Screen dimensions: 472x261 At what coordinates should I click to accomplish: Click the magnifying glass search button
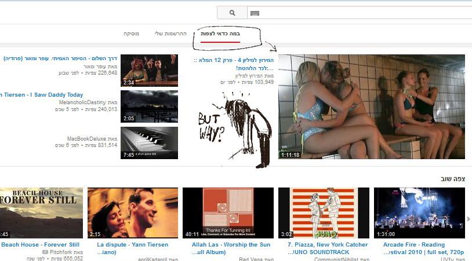click(x=232, y=13)
